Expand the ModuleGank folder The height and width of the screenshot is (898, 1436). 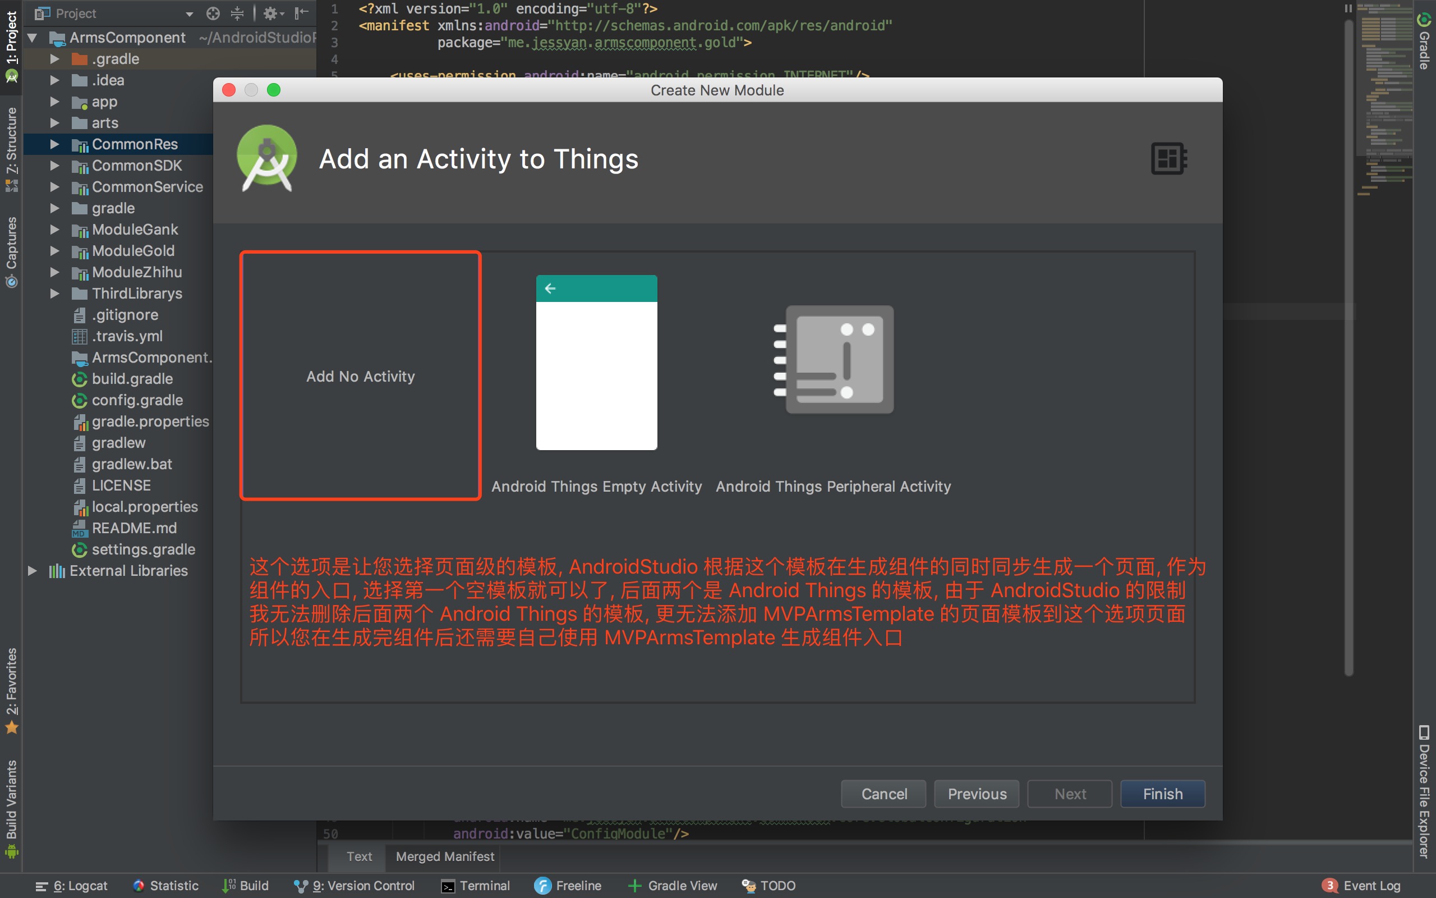(x=54, y=229)
